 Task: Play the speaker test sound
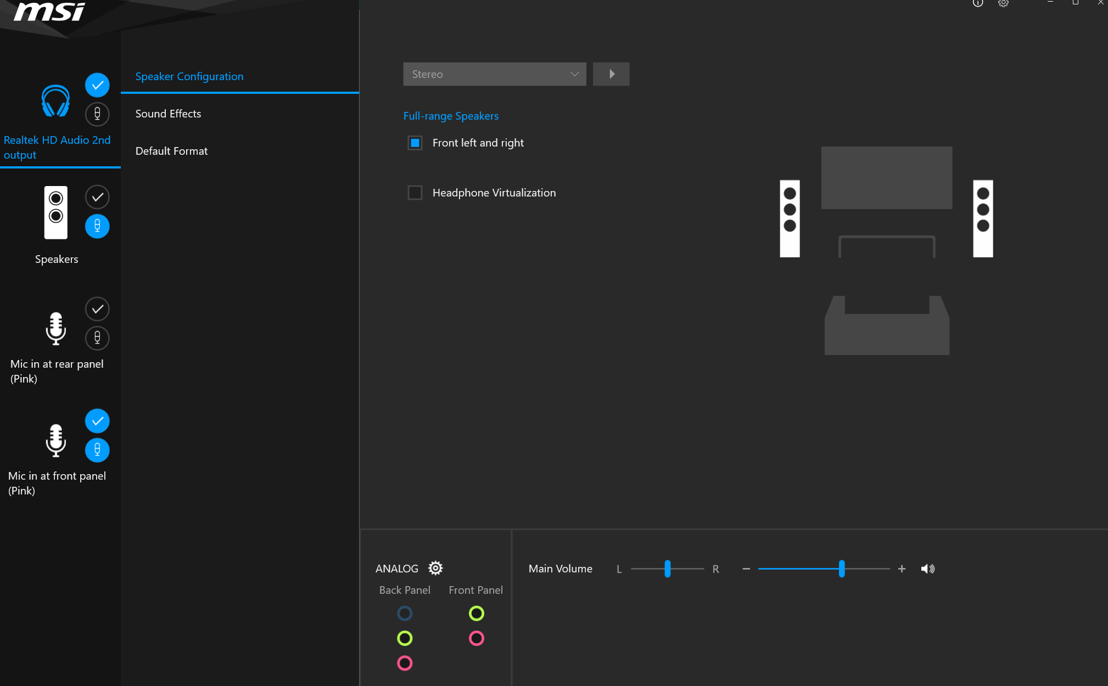click(611, 74)
